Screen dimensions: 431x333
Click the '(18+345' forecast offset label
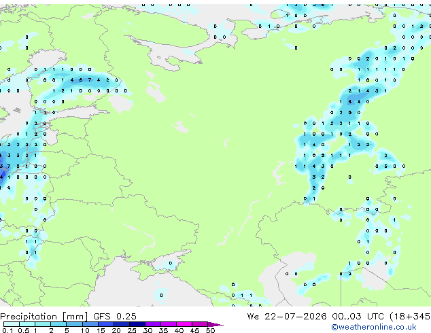(410, 317)
